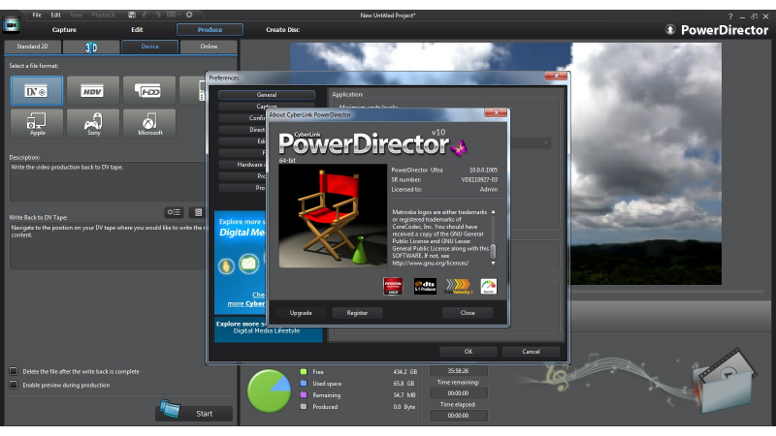The height and width of the screenshot is (436, 776).
Task: Click the AMD Radeon logo in About dialog
Action: click(x=393, y=286)
